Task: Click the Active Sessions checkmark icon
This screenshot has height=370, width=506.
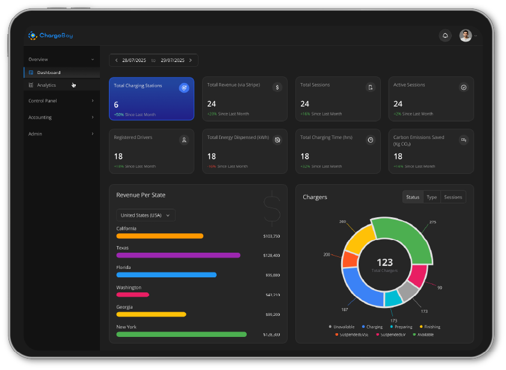Action: point(463,87)
